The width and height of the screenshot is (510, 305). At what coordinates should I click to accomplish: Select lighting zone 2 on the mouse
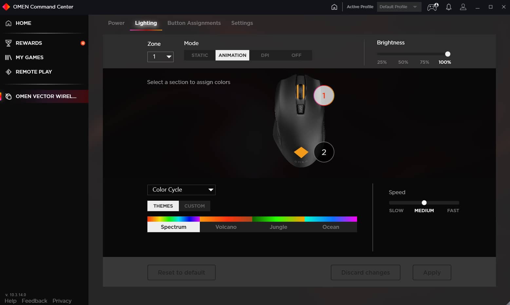point(324,152)
